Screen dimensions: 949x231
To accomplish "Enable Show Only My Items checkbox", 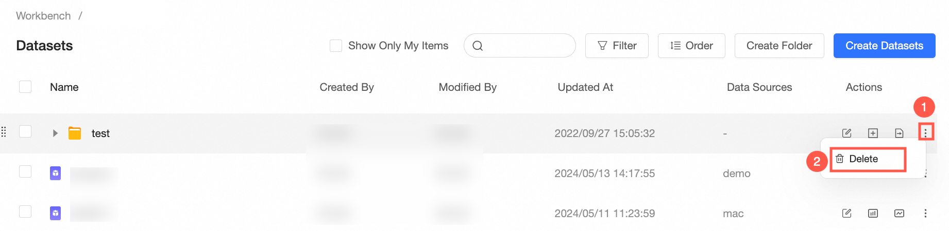I will (336, 46).
